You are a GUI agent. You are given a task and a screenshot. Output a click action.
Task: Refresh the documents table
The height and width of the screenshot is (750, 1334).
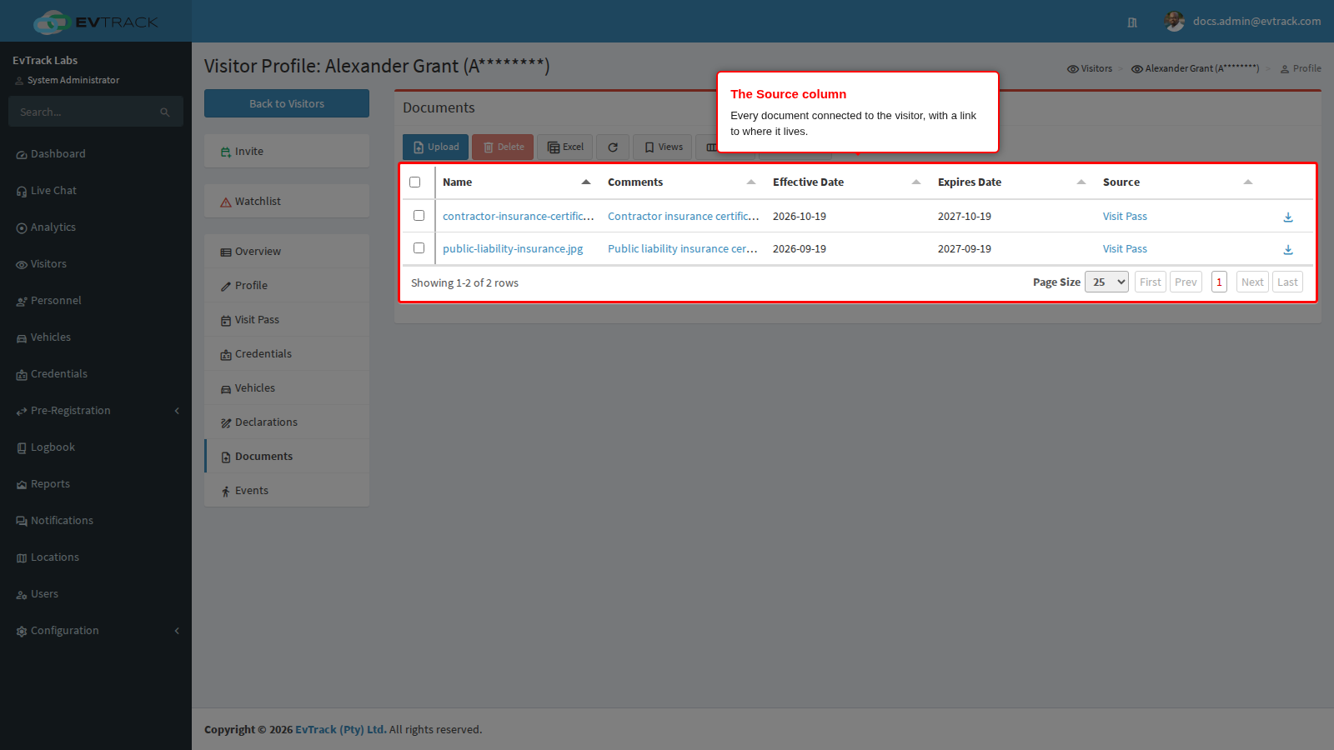pos(613,147)
